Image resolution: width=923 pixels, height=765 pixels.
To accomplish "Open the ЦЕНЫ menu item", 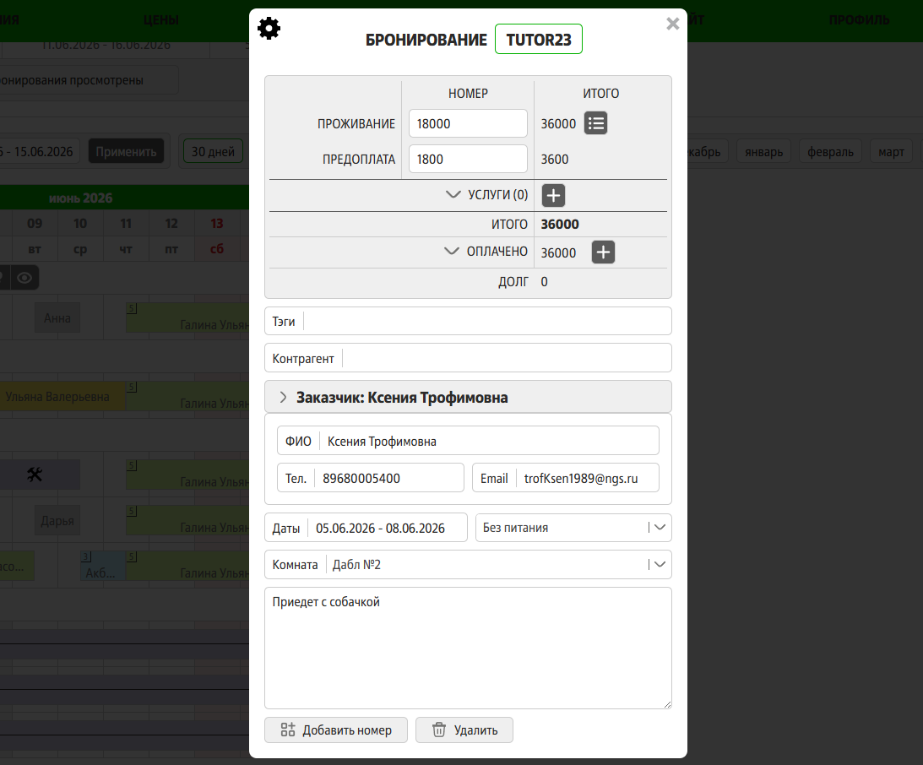I will click(x=160, y=20).
